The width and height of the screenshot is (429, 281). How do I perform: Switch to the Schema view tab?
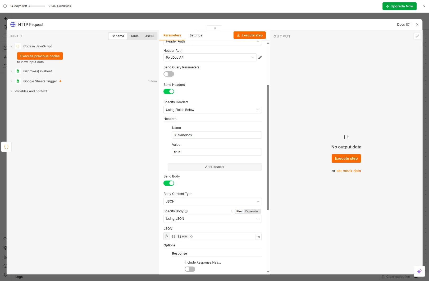[118, 36]
